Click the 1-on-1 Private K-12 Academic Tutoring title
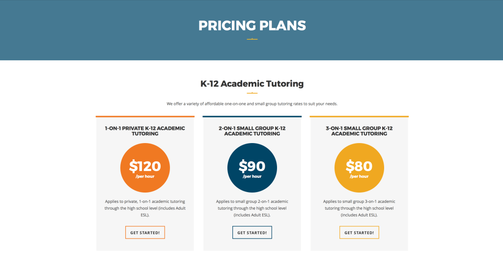The width and height of the screenshot is (503, 268). pyautogui.click(x=145, y=131)
